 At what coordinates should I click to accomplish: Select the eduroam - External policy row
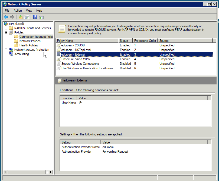coord(135,54)
